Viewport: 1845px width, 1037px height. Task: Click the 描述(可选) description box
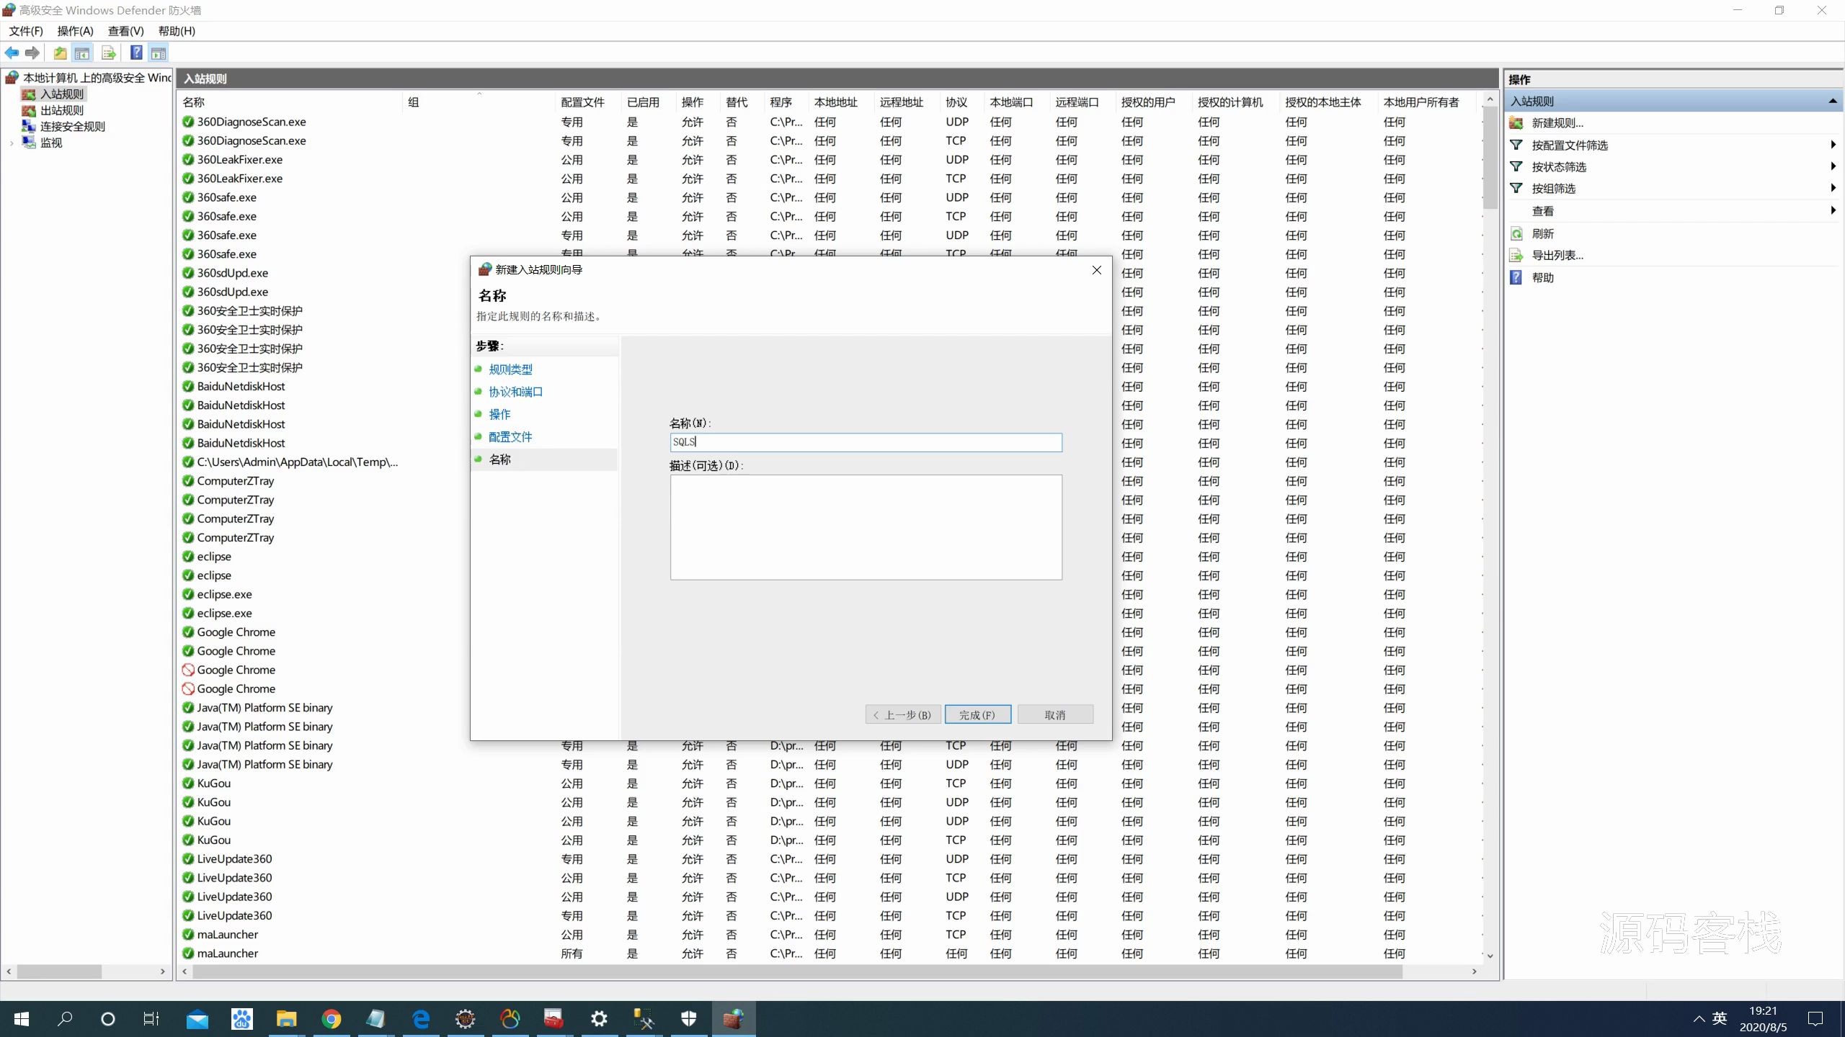click(866, 527)
